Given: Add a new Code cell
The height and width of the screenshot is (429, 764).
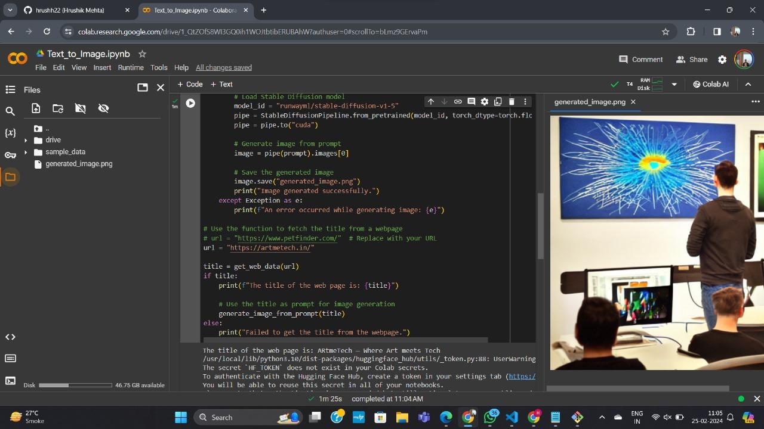Looking at the screenshot, I should point(190,84).
